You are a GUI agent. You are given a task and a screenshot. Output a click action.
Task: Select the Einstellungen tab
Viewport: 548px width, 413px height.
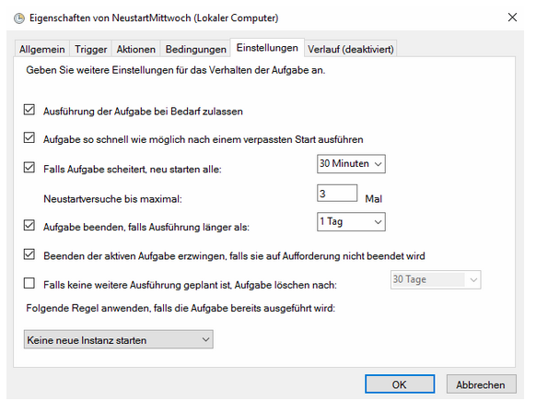click(x=267, y=48)
